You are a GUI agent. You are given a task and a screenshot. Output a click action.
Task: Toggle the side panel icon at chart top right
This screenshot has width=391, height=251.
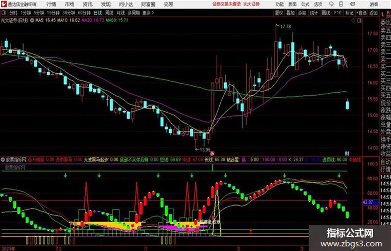pyautogui.click(x=359, y=21)
